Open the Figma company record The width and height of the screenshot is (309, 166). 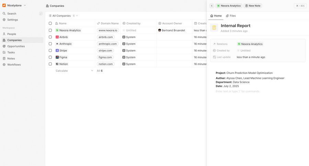[61, 57]
